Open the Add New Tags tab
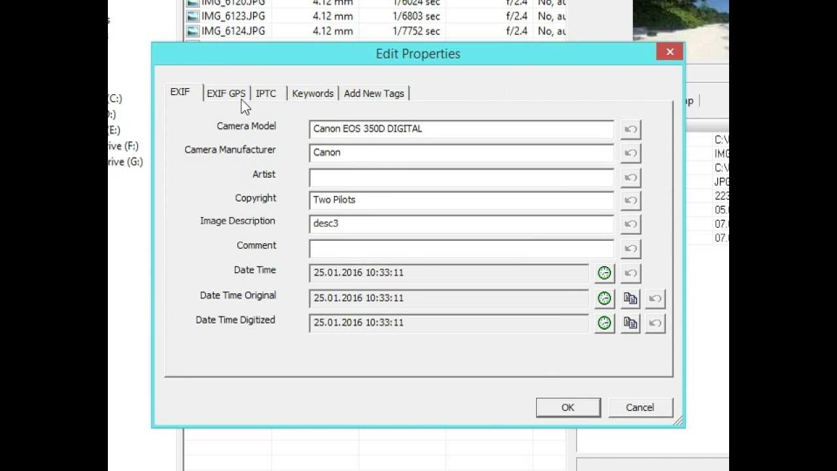 (374, 94)
